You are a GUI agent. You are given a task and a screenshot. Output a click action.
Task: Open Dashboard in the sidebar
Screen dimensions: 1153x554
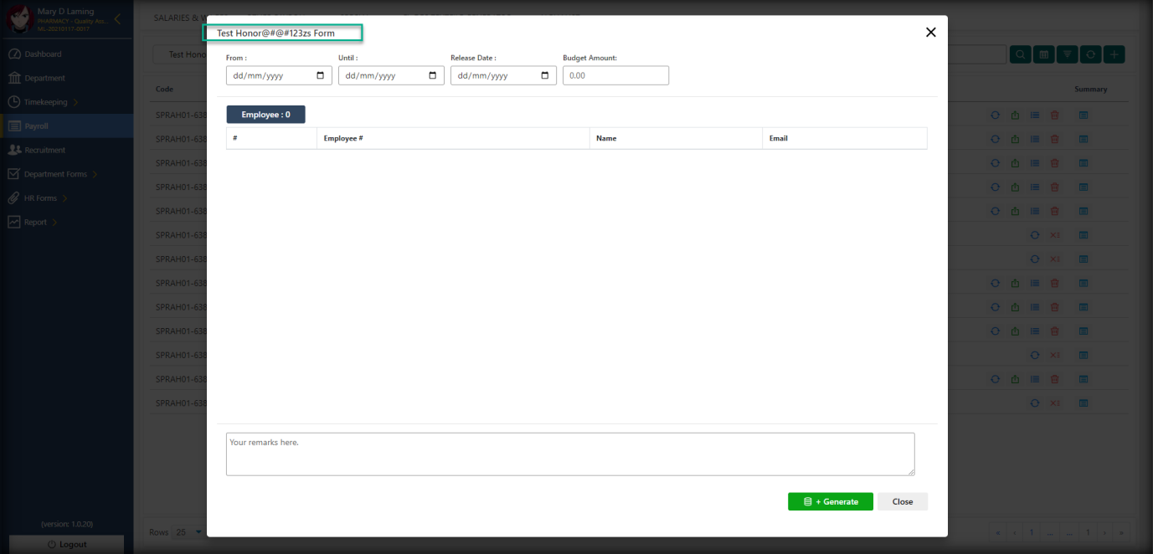(43, 54)
